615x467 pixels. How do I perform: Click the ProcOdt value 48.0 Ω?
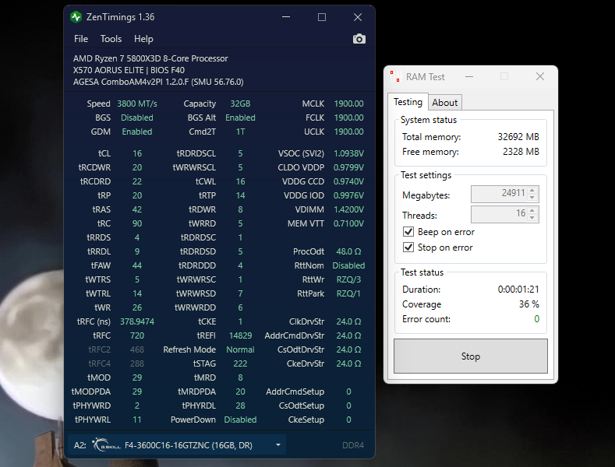[348, 251]
